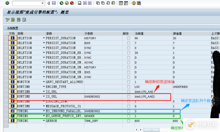Toggle prefix checkbox in PERSIST_DURATION_UN ASYNC row

pyautogui.click(x=129, y=62)
